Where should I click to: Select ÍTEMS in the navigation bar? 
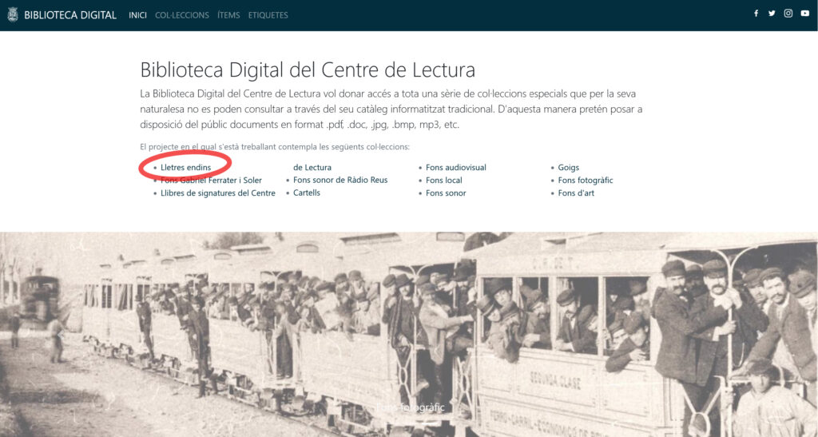point(228,15)
